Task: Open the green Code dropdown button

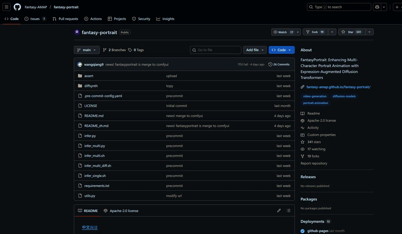Action: coord(282,50)
